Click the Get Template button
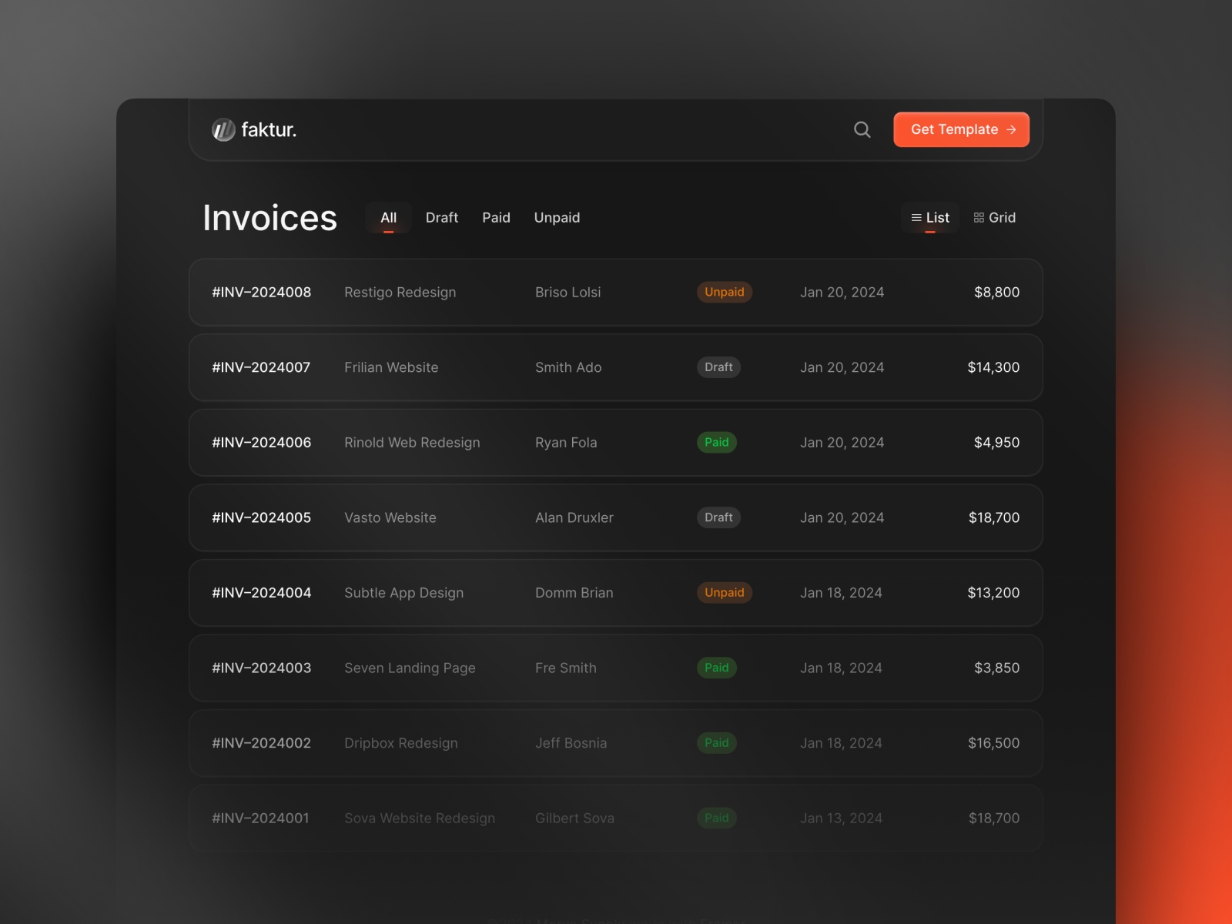Screen dimensions: 1232x924 961,129
